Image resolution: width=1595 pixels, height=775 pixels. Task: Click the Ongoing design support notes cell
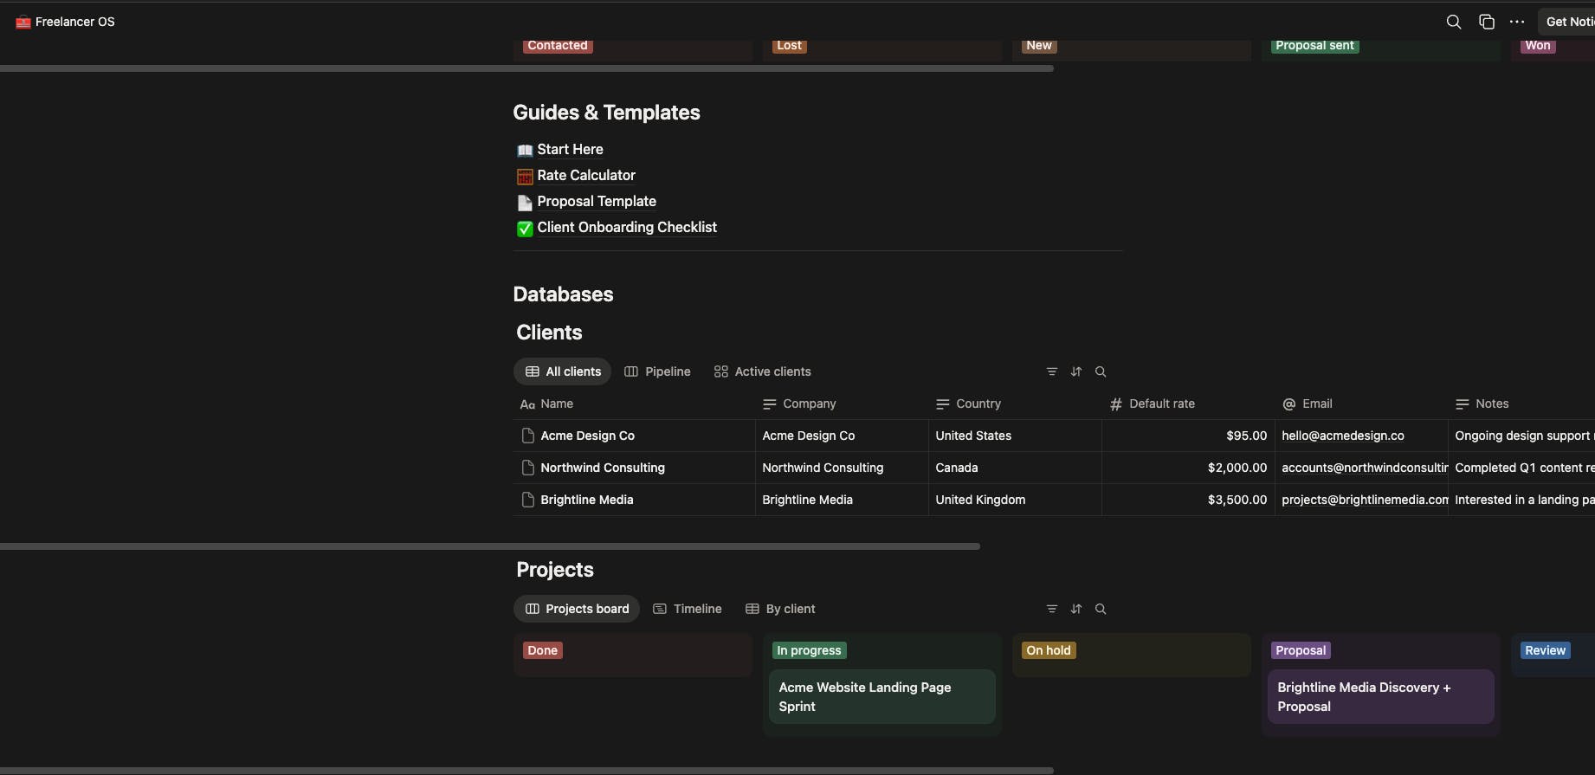1521,436
